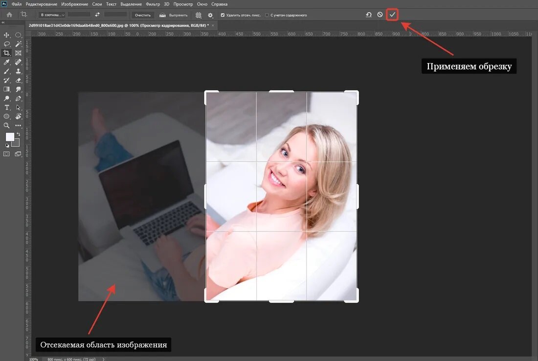Select the Frame tool
The height and width of the screenshot is (361, 538).
(18, 53)
